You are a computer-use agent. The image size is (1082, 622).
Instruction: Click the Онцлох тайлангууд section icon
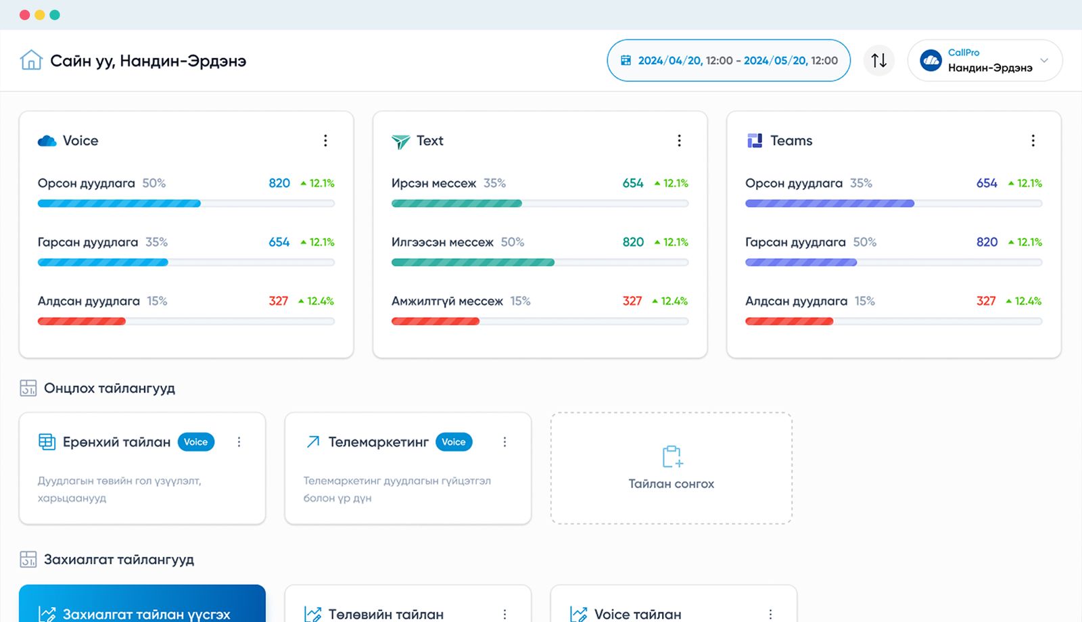28,388
